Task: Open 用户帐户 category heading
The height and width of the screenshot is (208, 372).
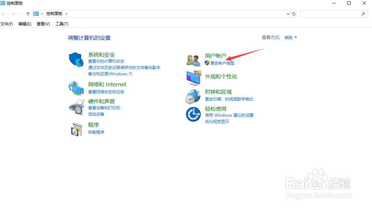Action: [215, 56]
